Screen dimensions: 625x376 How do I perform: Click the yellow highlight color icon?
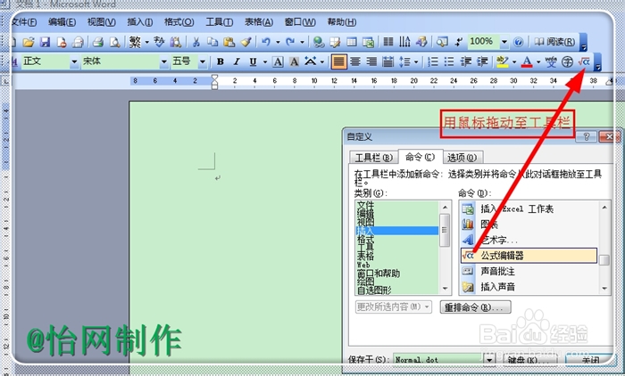coord(502,61)
